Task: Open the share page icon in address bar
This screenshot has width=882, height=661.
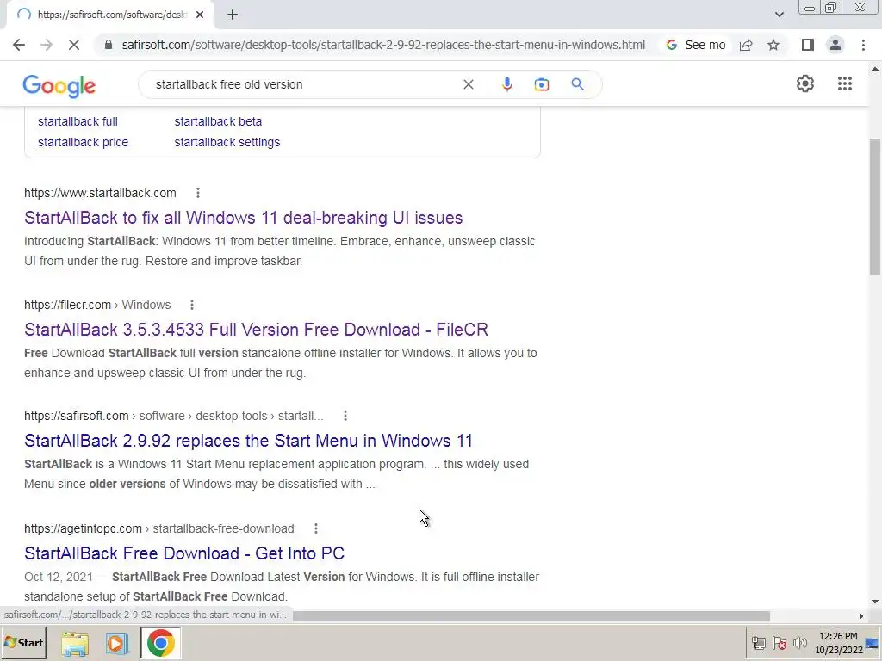Action: [x=746, y=45]
